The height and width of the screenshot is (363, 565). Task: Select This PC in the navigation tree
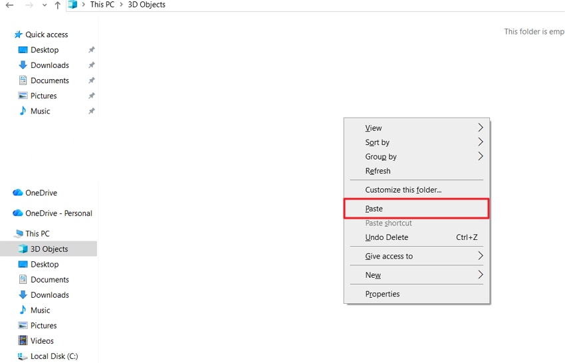pyautogui.click(x=37, y=233)
